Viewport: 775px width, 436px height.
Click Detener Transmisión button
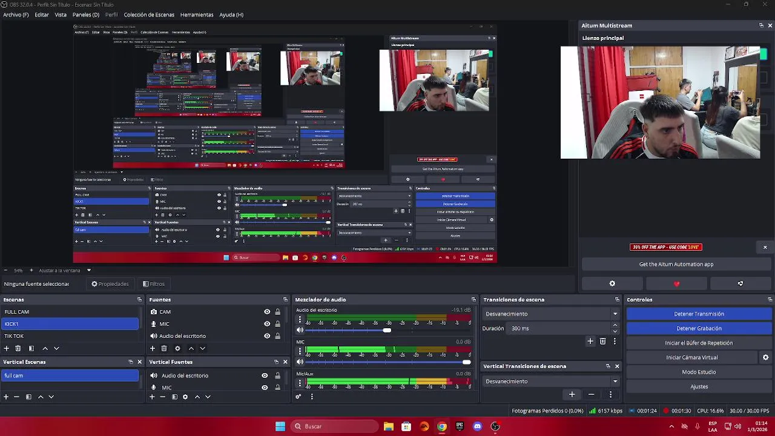[699, 314]
